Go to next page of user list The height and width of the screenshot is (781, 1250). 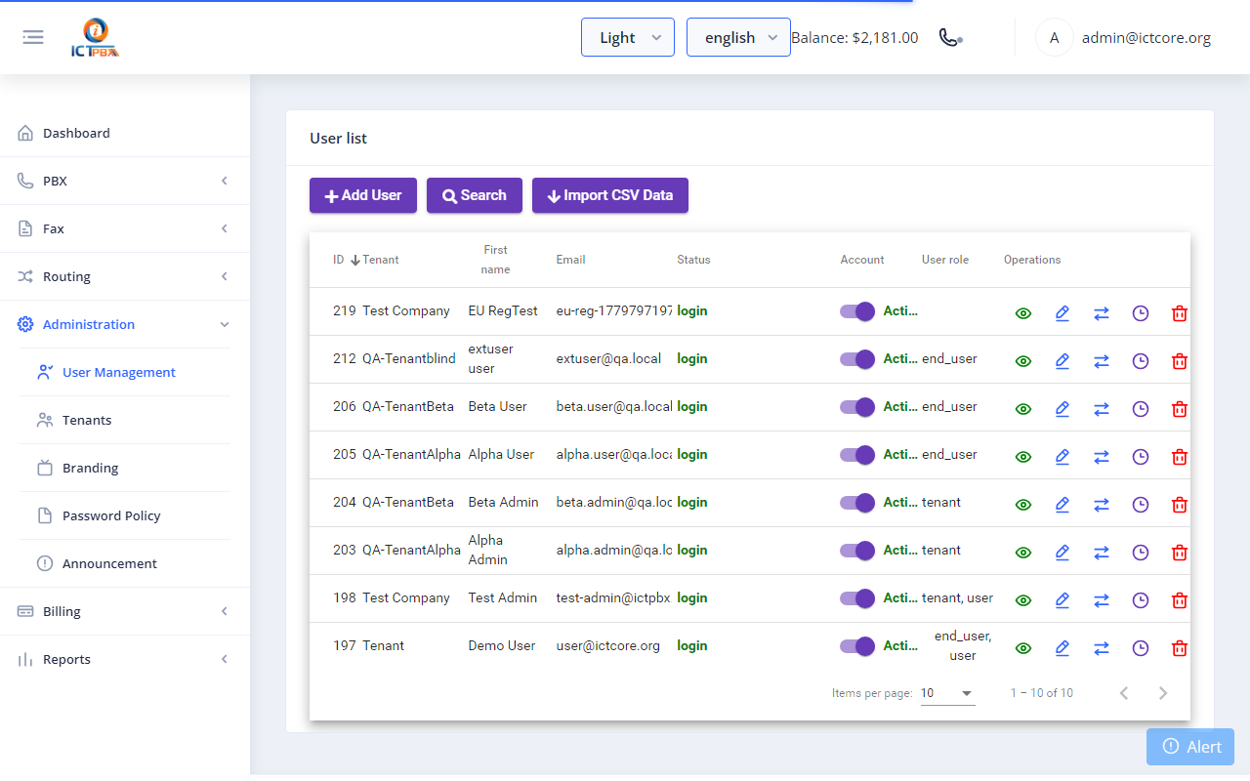pyautogui.click(x=1163, y=693)
